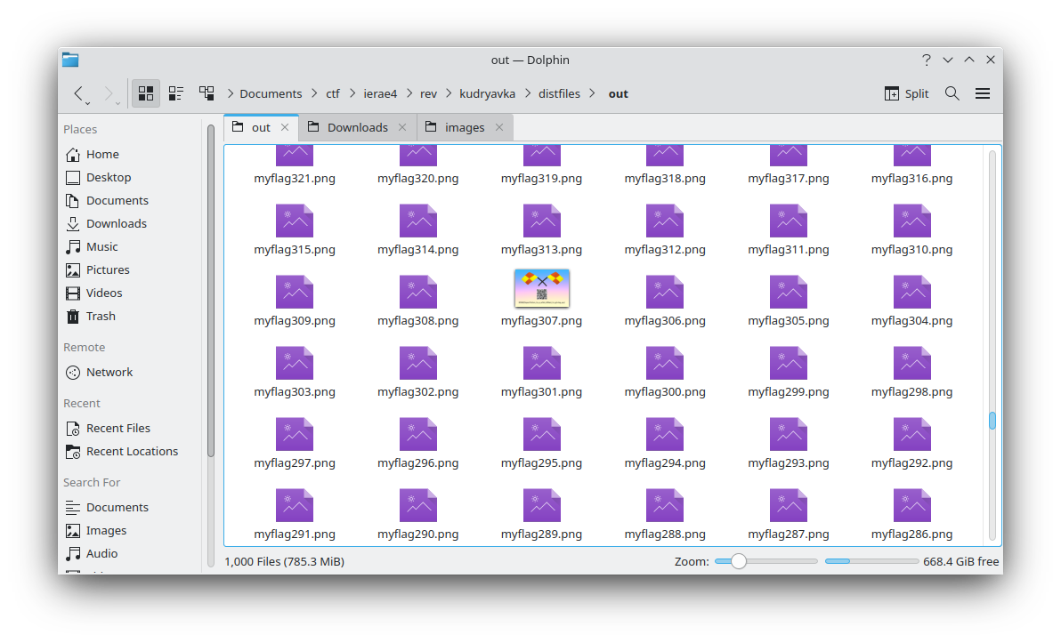
Task: Expand the chevron after distfiles in breadcrumb
Action: [591, 92]
